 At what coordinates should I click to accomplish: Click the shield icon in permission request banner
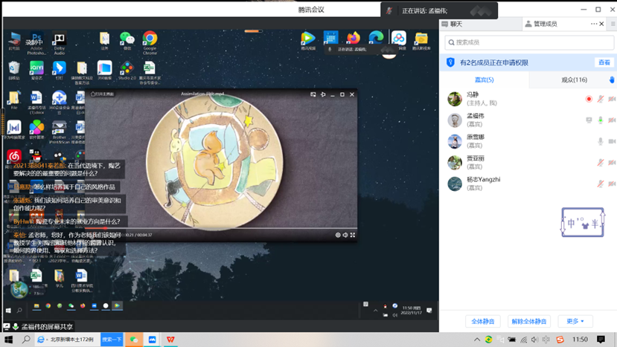[x=450, y=63]
